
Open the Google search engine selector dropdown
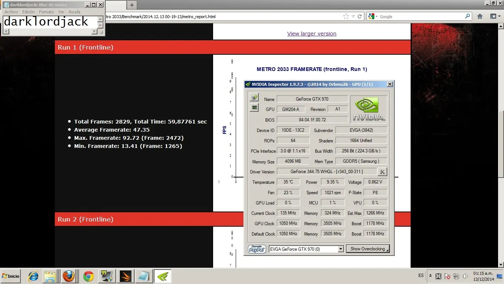(x=372, y=17)
